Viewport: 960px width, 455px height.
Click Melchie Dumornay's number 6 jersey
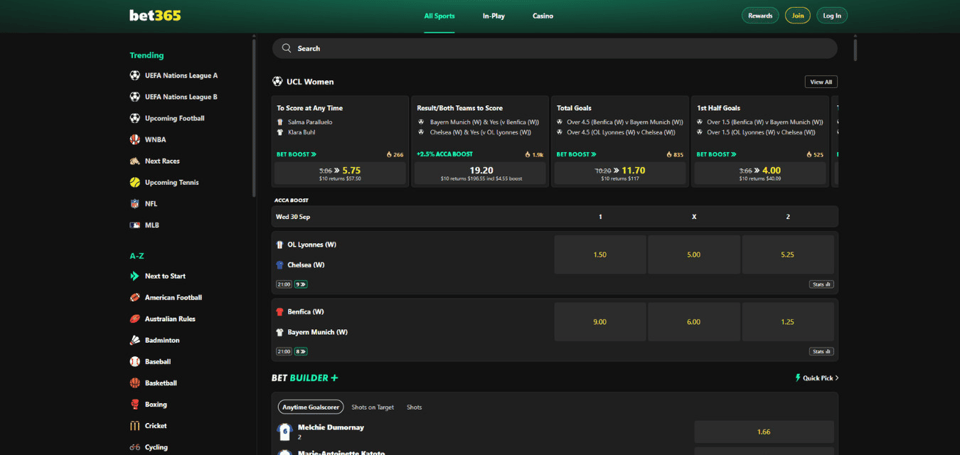pyautogui.click(x=284, y=431)
